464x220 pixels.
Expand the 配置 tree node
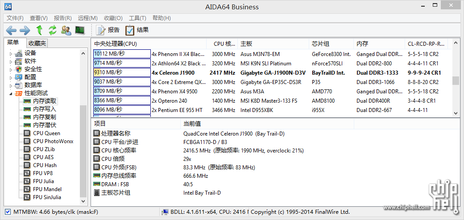click(11, 78)
